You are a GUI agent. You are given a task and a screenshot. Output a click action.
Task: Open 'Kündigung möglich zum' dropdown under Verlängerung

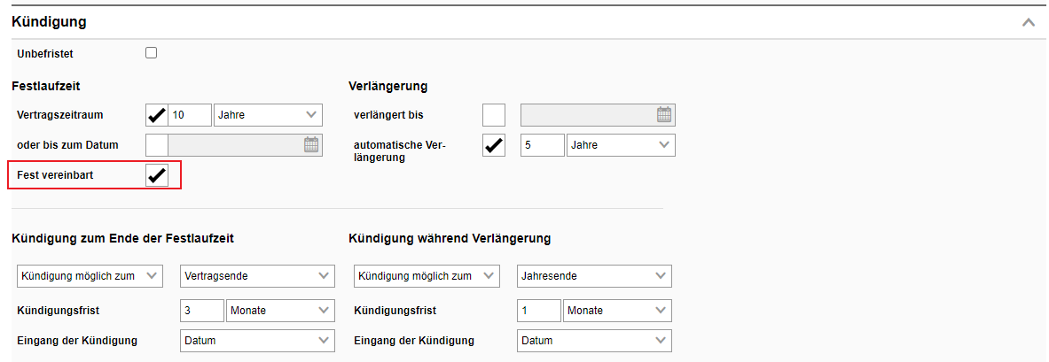coord(427,276)
